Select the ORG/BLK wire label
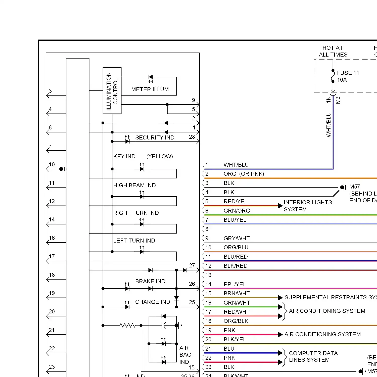 click(x=236, y=321)
